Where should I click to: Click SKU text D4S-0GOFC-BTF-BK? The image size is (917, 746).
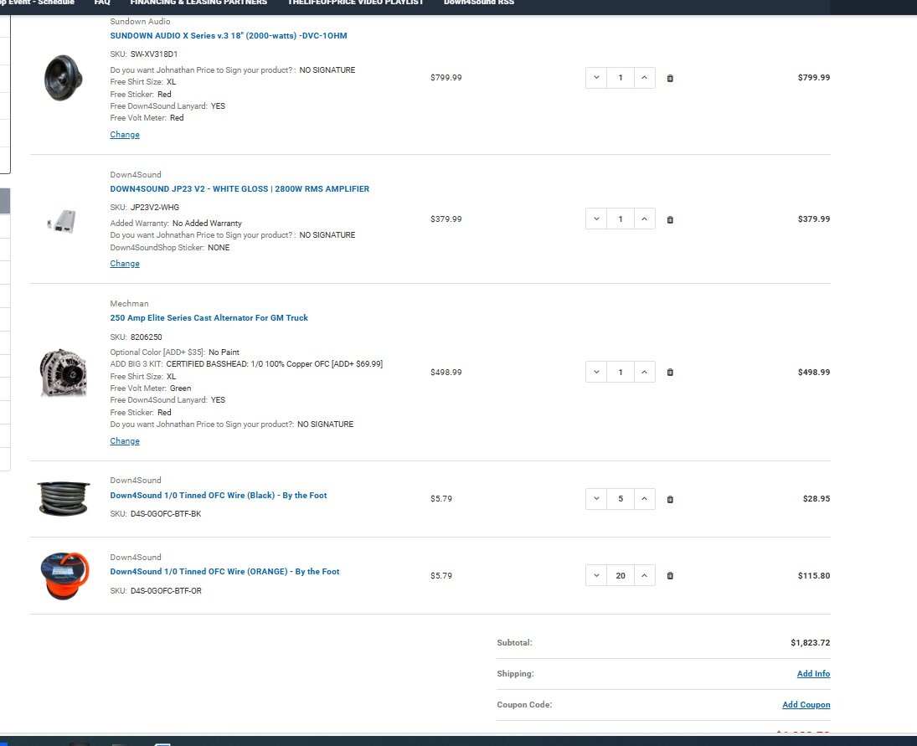[166, 513]
